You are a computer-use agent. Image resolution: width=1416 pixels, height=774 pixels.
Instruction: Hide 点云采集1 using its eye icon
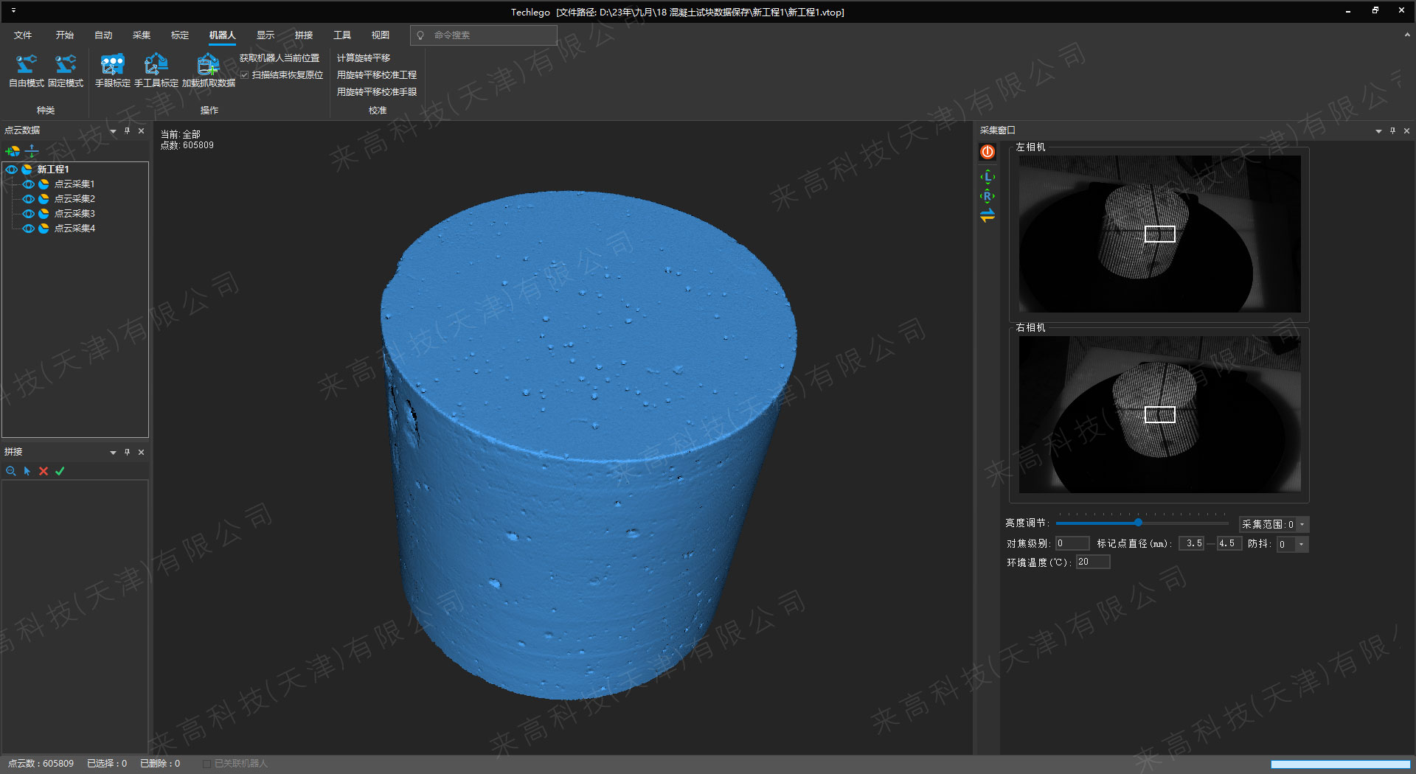[x=28, y=184]
